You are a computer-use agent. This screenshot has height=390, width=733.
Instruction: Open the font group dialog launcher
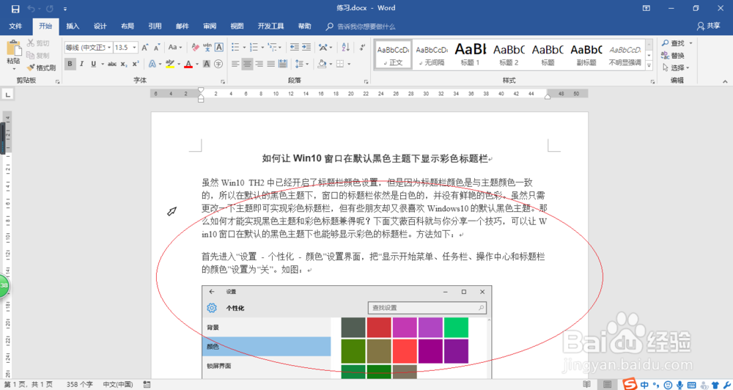tap(223, 81)
